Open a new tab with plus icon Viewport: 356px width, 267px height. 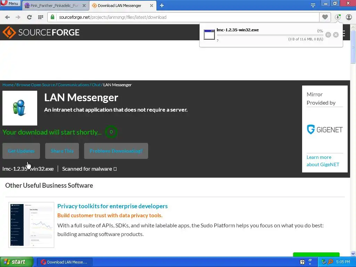(x=162, y=6)
